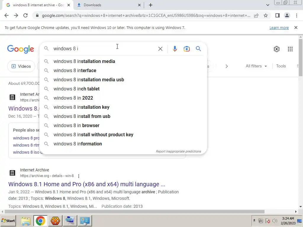
Task: Click the Google logo
Action: (20, 49)
